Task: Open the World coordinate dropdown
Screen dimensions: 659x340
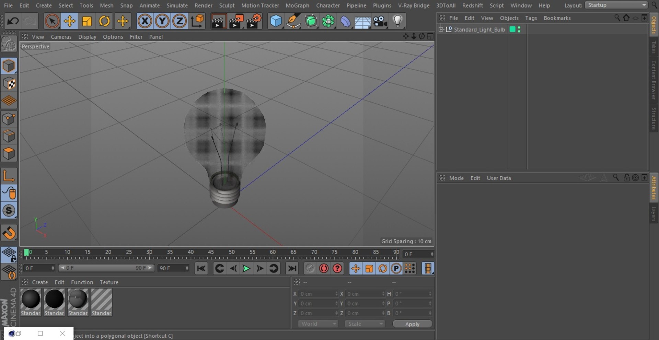Action: click(x=318, y=324)
